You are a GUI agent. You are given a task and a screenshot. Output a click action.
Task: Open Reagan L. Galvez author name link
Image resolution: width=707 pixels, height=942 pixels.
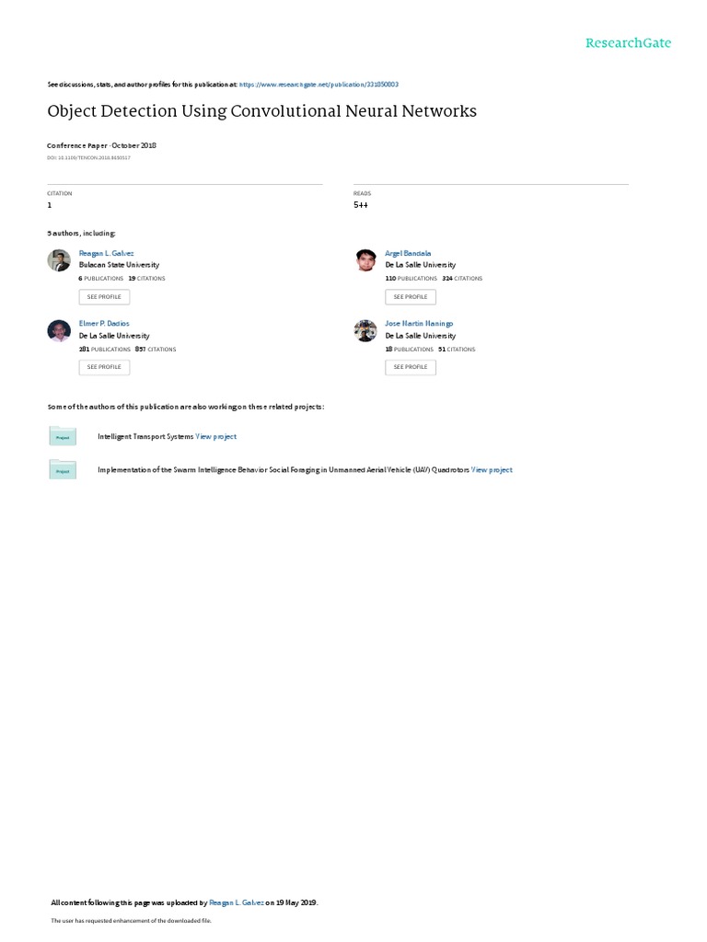pyautogui.click(x=107, y=254)
